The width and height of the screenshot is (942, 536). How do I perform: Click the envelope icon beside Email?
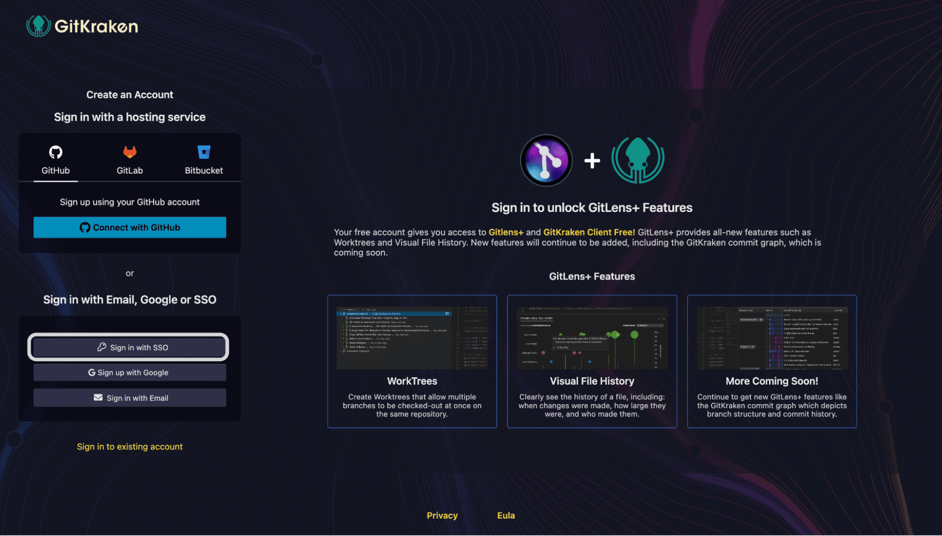pos(98,397)
